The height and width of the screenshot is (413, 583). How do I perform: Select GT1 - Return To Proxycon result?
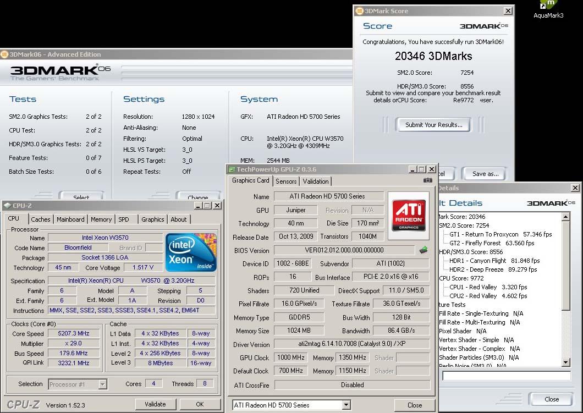click(x=501, y=234)
